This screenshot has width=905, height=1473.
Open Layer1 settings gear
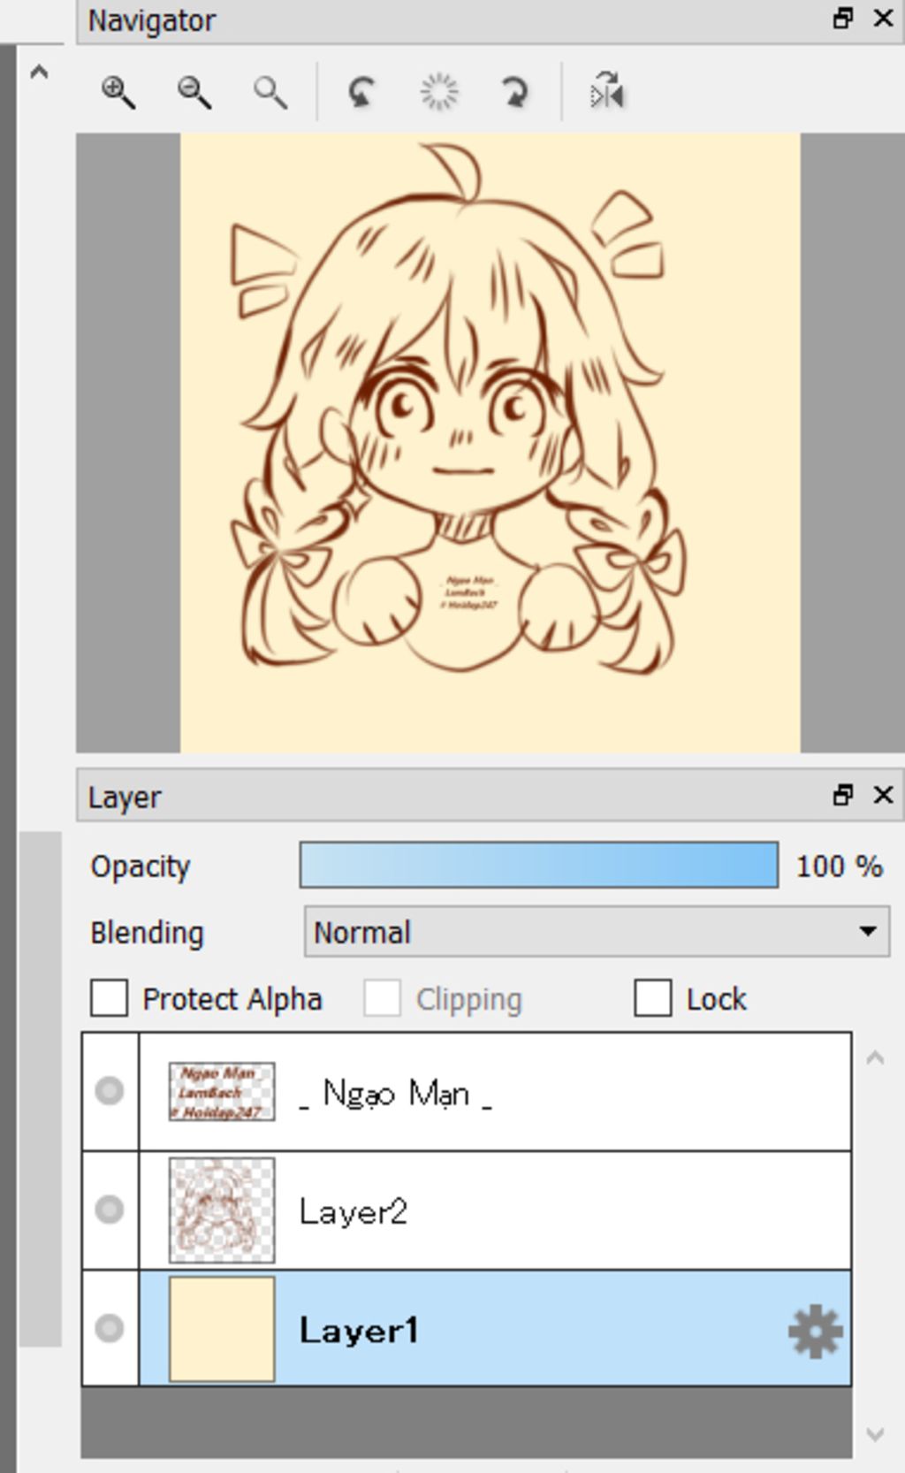815,1331
